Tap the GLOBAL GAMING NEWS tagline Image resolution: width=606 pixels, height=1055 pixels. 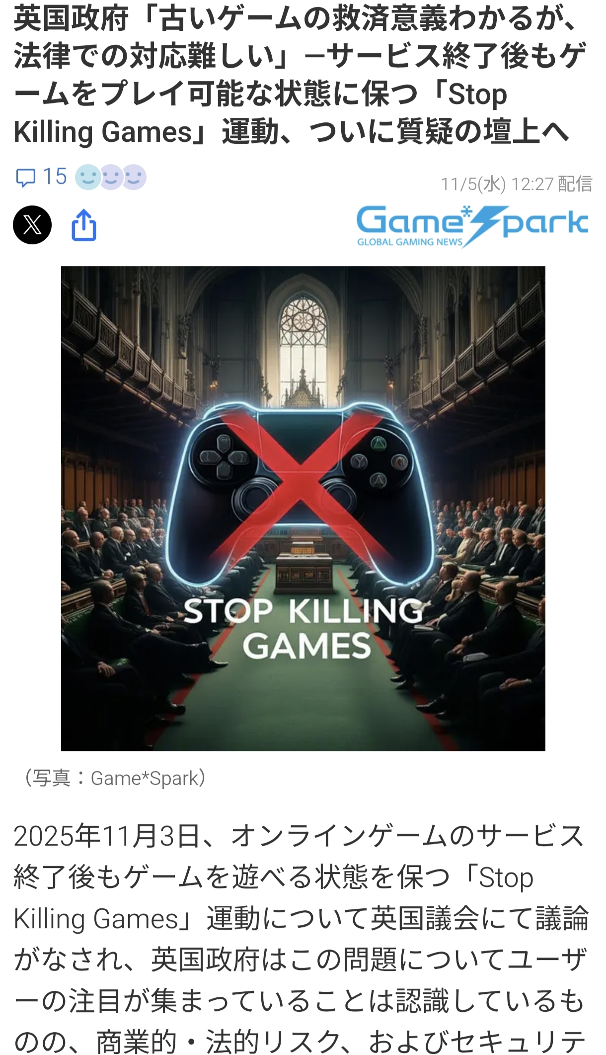pos(410,242)
